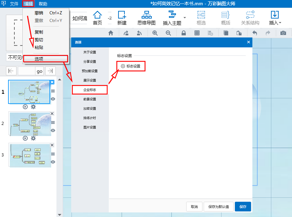Screen dimensions: 292x217
Task: Click the 保存 save button
Action: click(243, 206)
